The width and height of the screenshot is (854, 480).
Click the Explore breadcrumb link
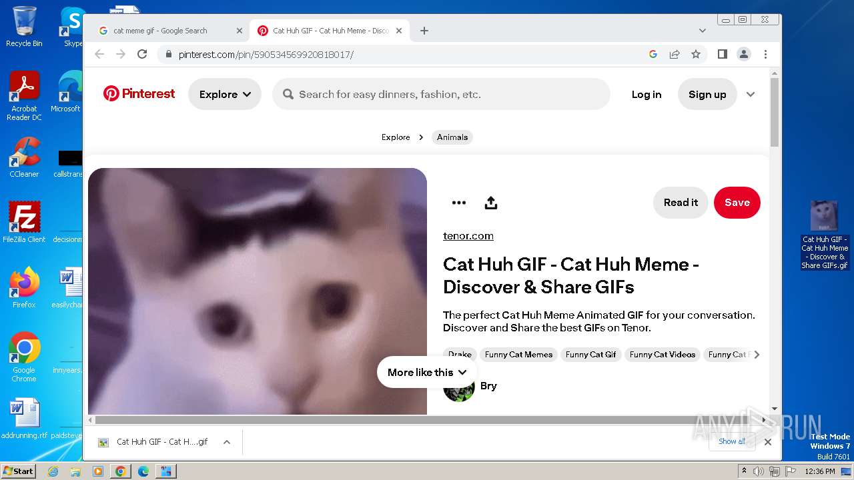click(x=396, y=137)
